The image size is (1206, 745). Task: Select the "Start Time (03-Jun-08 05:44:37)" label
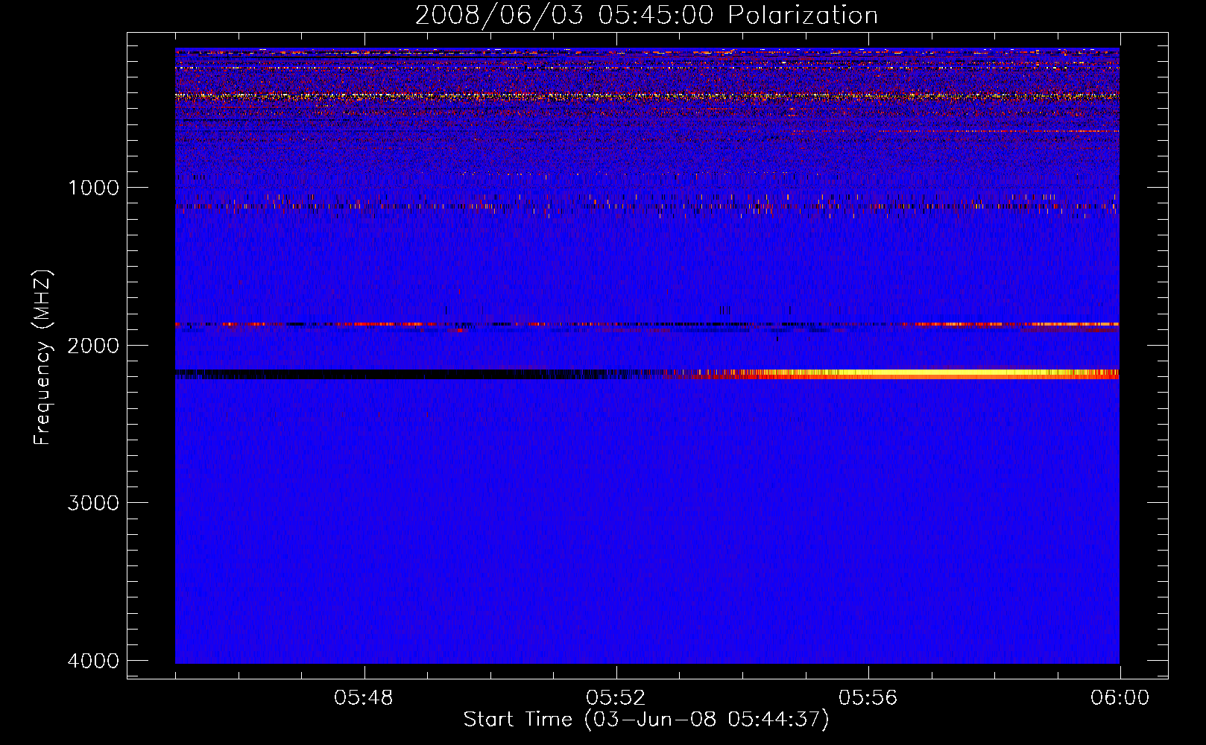pyautogui.click(x=646, y=720)
